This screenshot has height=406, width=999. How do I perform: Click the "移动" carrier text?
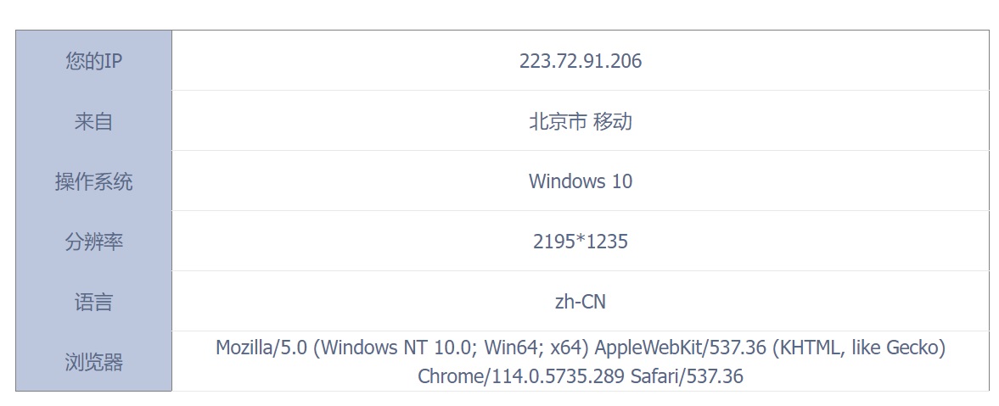[x=613, y=121]
